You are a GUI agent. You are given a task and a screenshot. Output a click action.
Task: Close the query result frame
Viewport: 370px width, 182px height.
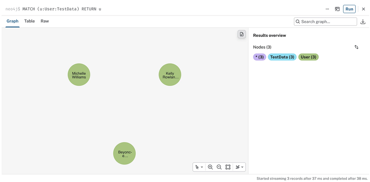pyautogui.click(x=363, y=9)
